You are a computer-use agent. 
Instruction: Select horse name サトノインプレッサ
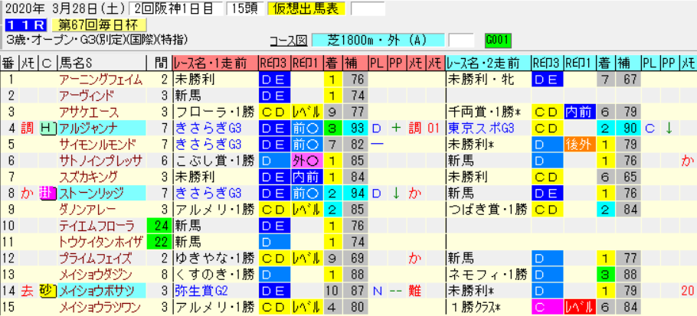click(100, 161)
